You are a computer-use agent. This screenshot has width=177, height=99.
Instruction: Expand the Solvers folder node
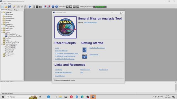point(2,30)
